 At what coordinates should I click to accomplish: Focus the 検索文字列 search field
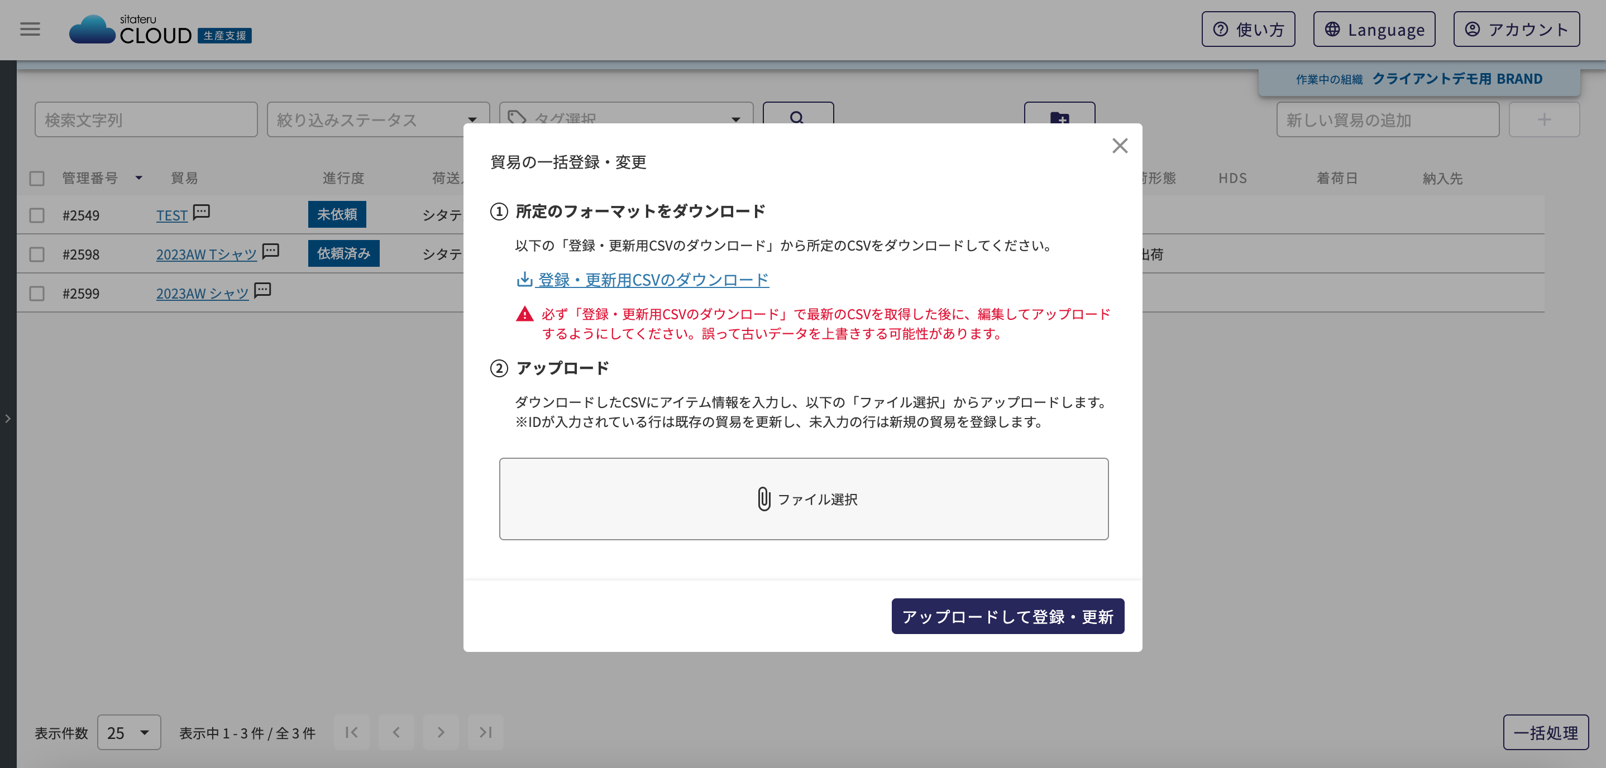tap(146, 119)
